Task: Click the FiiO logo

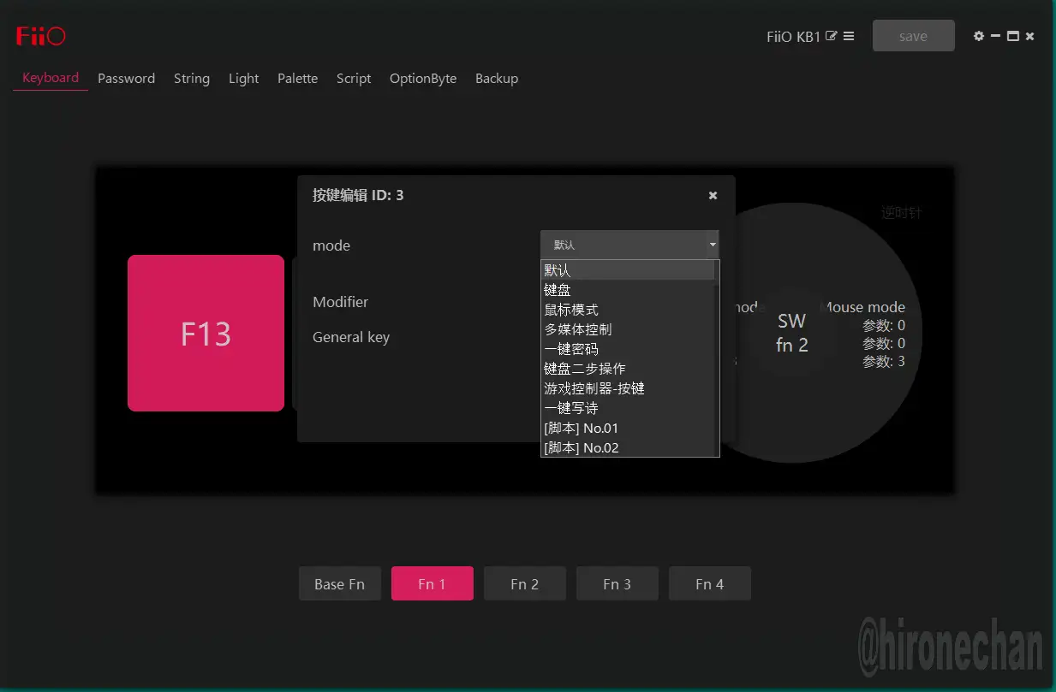Action: 40,36
